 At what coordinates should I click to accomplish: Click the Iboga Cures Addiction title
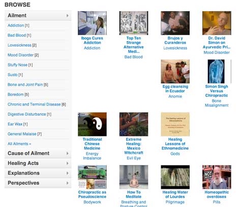tap(92, 41)
